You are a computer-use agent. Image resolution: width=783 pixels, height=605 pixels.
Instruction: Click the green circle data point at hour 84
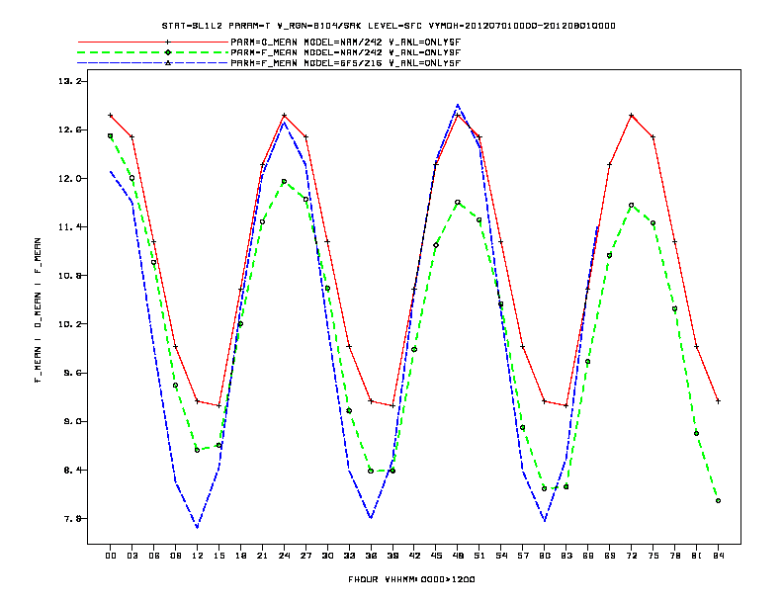718,500
